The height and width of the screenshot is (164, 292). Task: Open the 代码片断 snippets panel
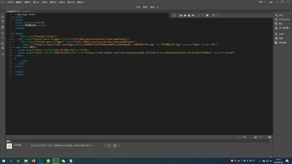click(x=282, y=43)
